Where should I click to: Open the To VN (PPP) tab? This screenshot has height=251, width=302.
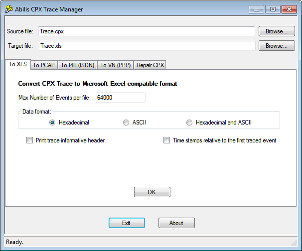[115, 65]
